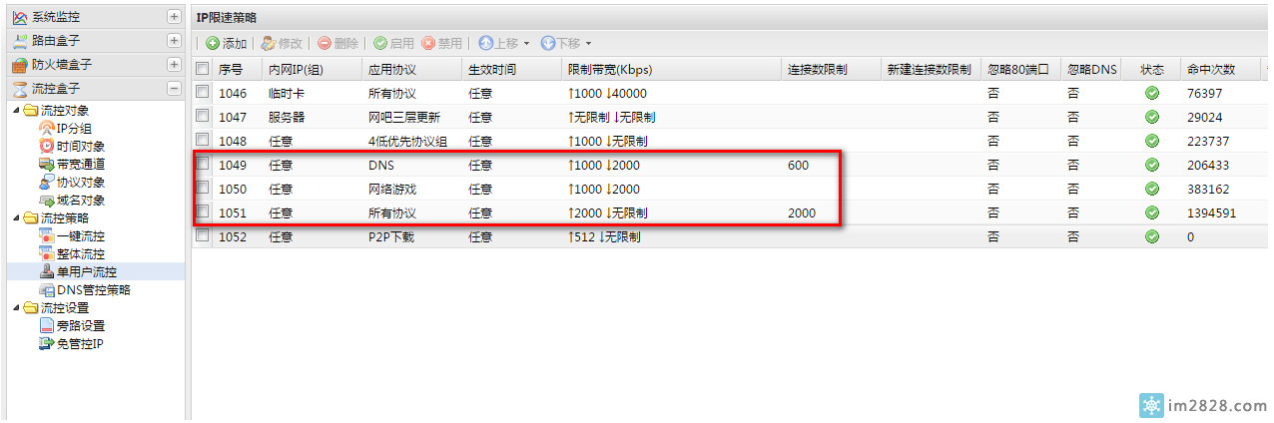Select DNS管控策略 in the tree

tap(92, 290)
